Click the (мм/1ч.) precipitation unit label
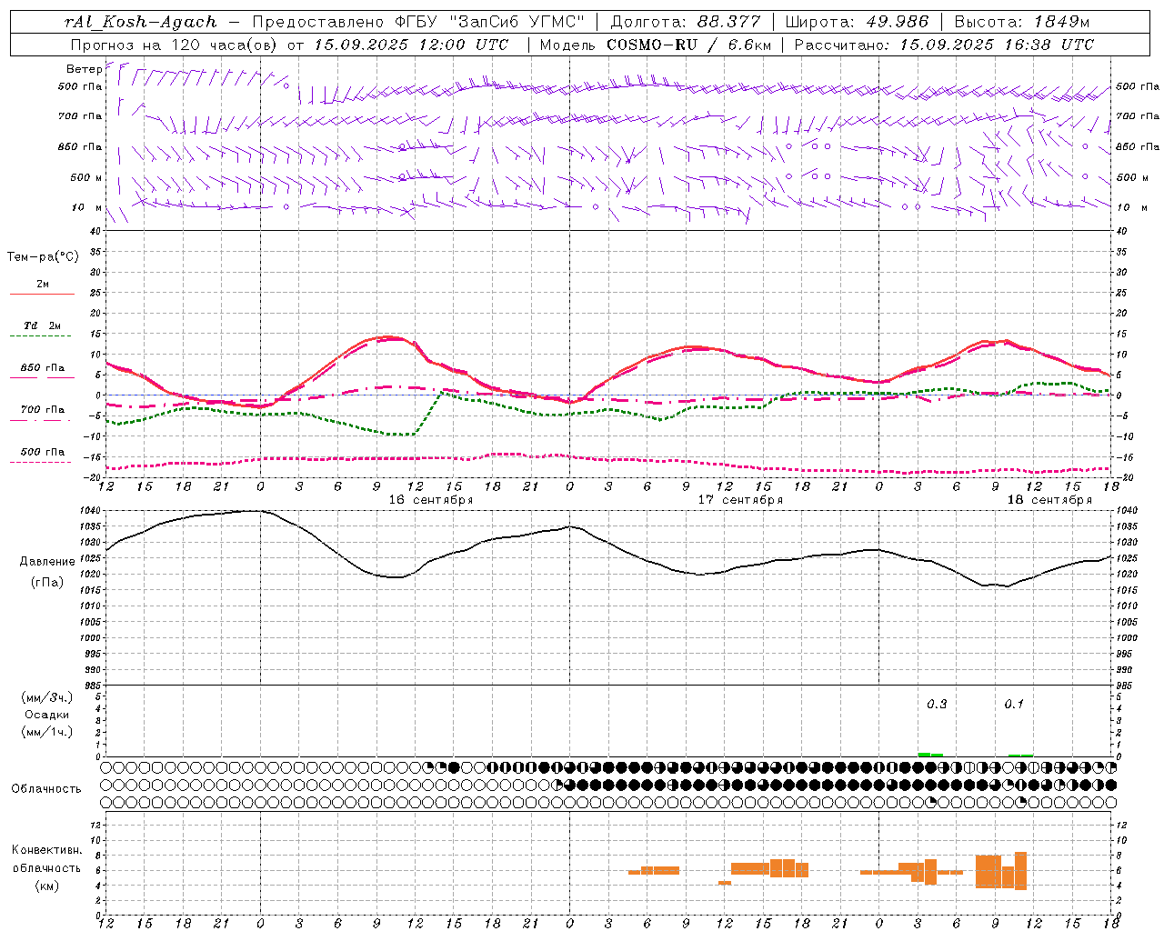The width and height of the screenshot is (1164, 931). pyautogui.click(x=46, y=732)
